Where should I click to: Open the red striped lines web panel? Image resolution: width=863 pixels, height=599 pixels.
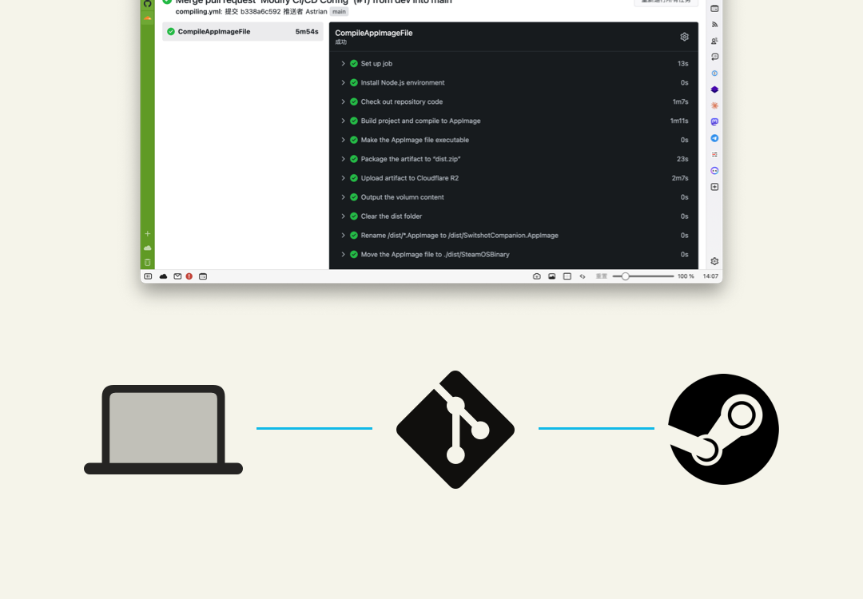tap(714, 155)
